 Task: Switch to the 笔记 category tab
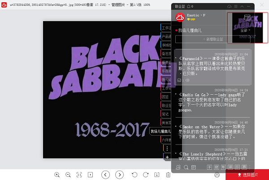pos(166,114)
